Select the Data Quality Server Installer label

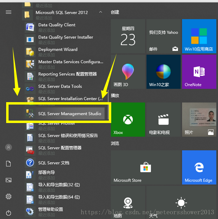pyautogui.click(x=66, y=37)
